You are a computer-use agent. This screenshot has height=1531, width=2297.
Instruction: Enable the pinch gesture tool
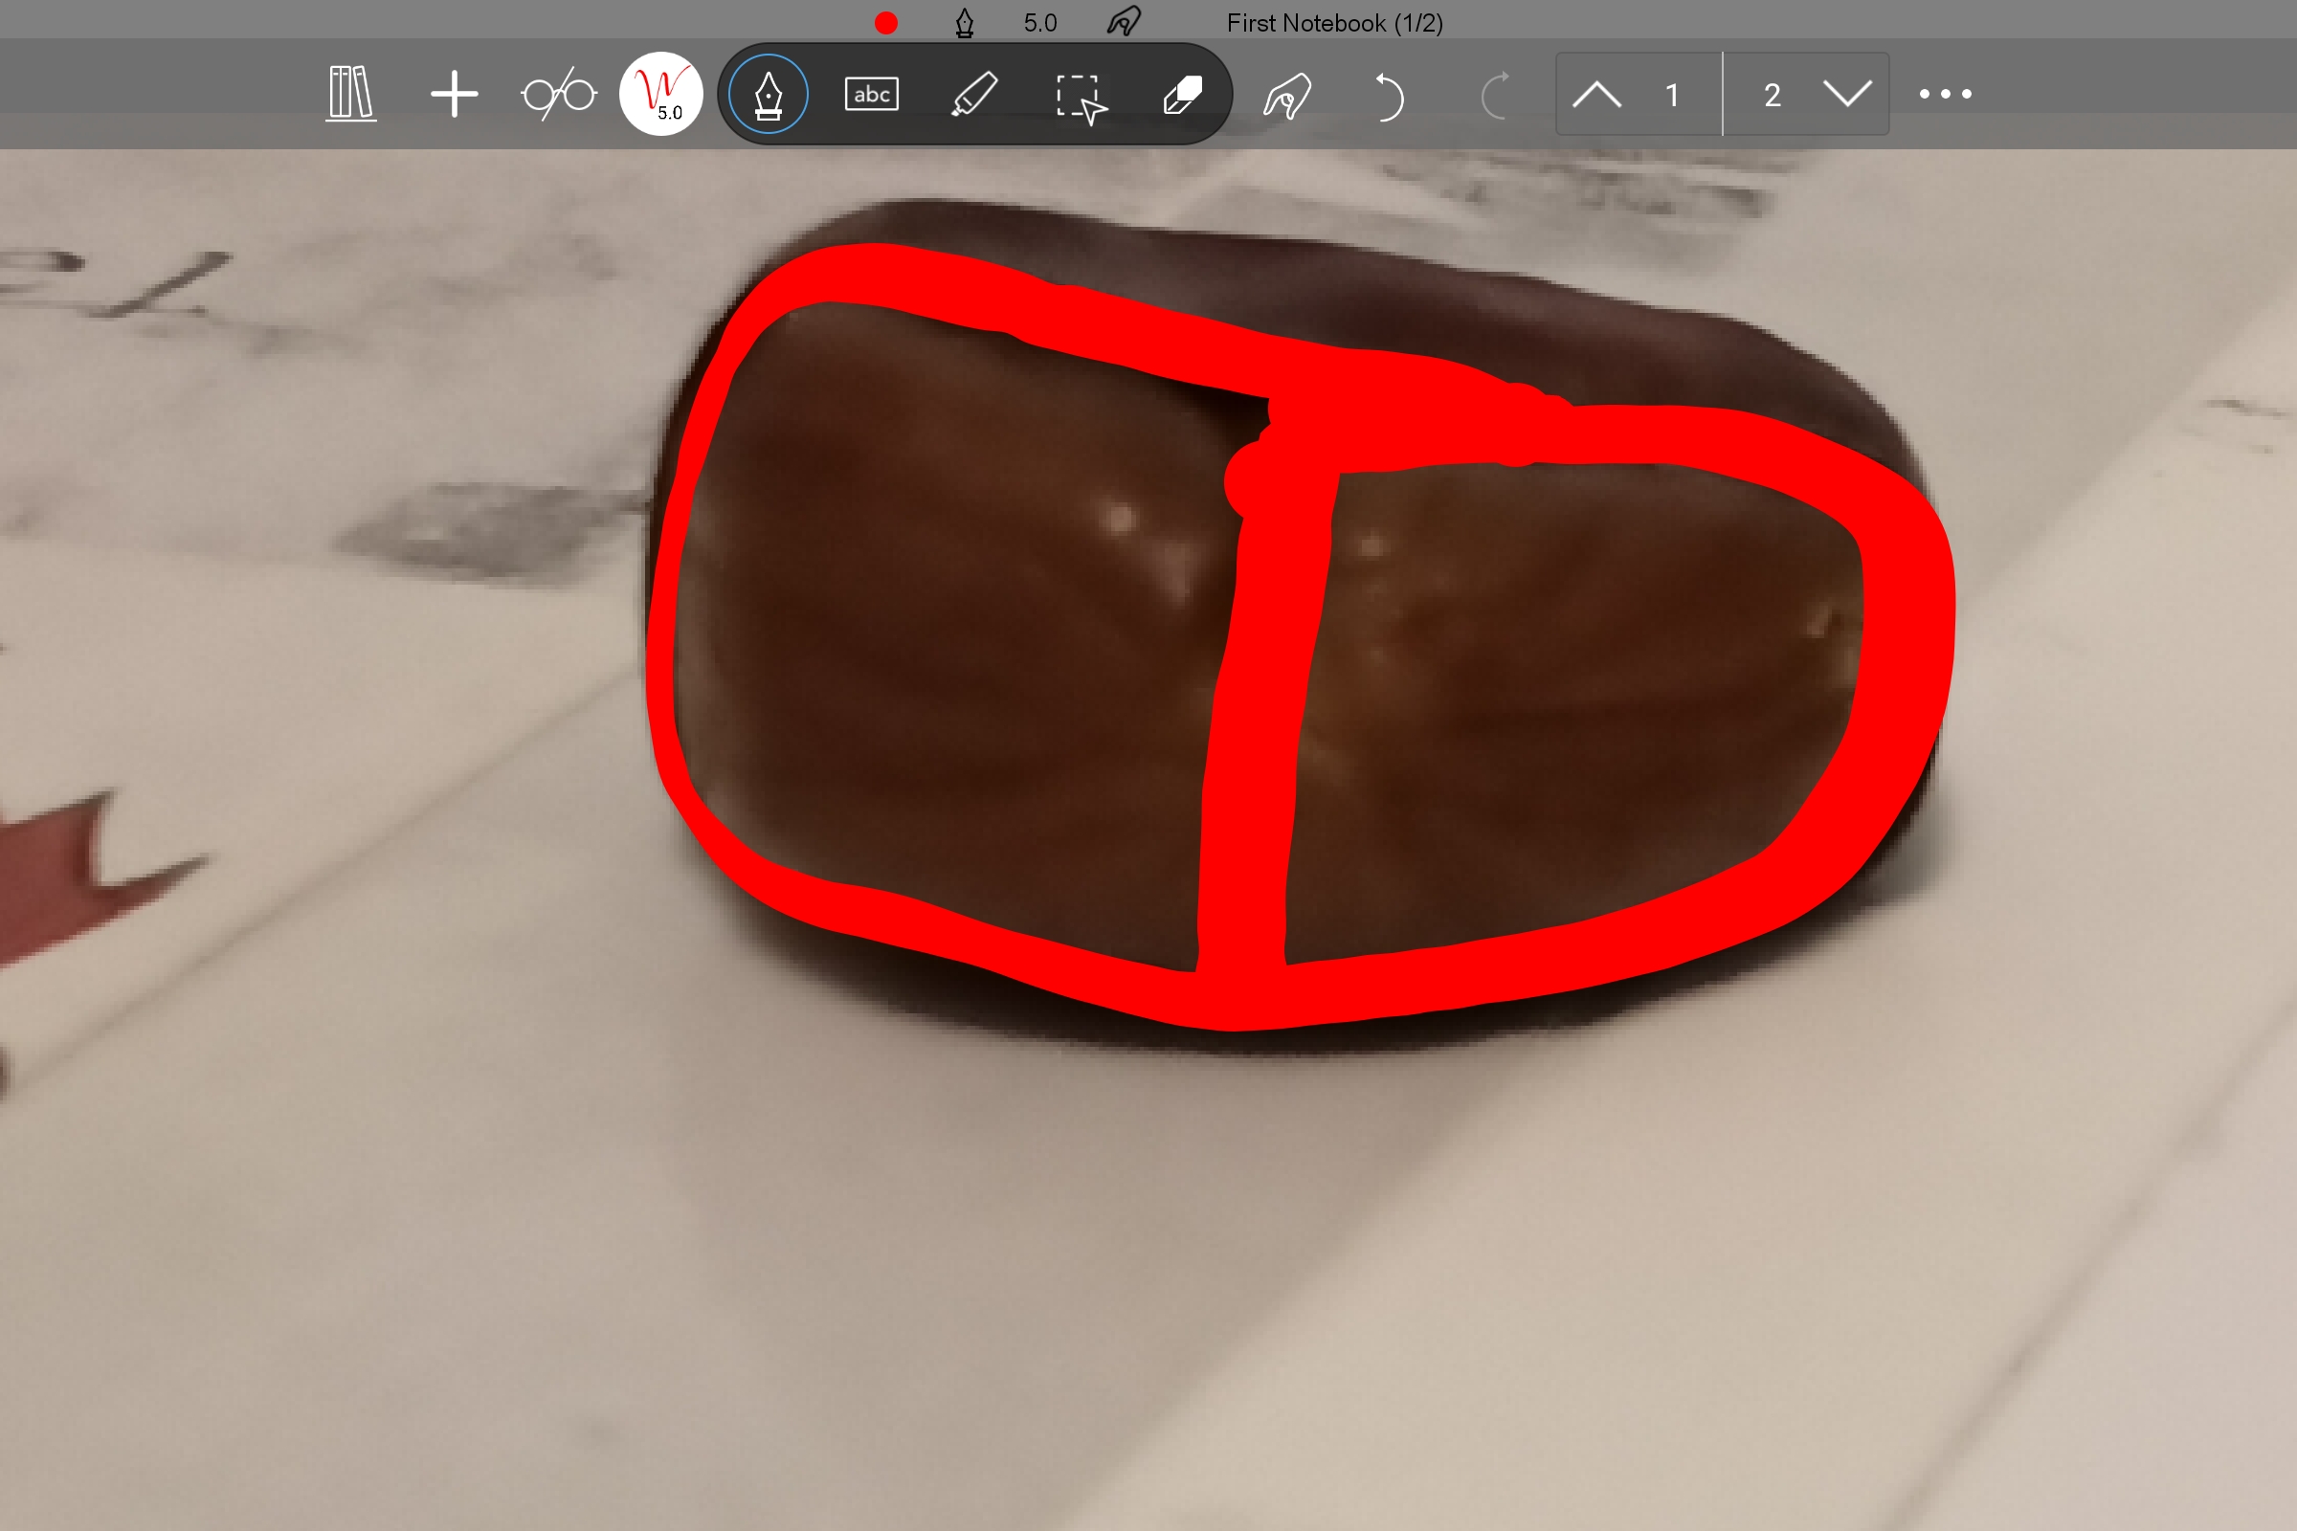coord(1287,95)
